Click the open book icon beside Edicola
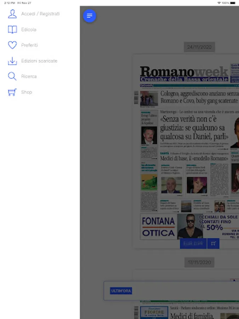The width and height of the screenshot is (239, 319). [12, 29]
